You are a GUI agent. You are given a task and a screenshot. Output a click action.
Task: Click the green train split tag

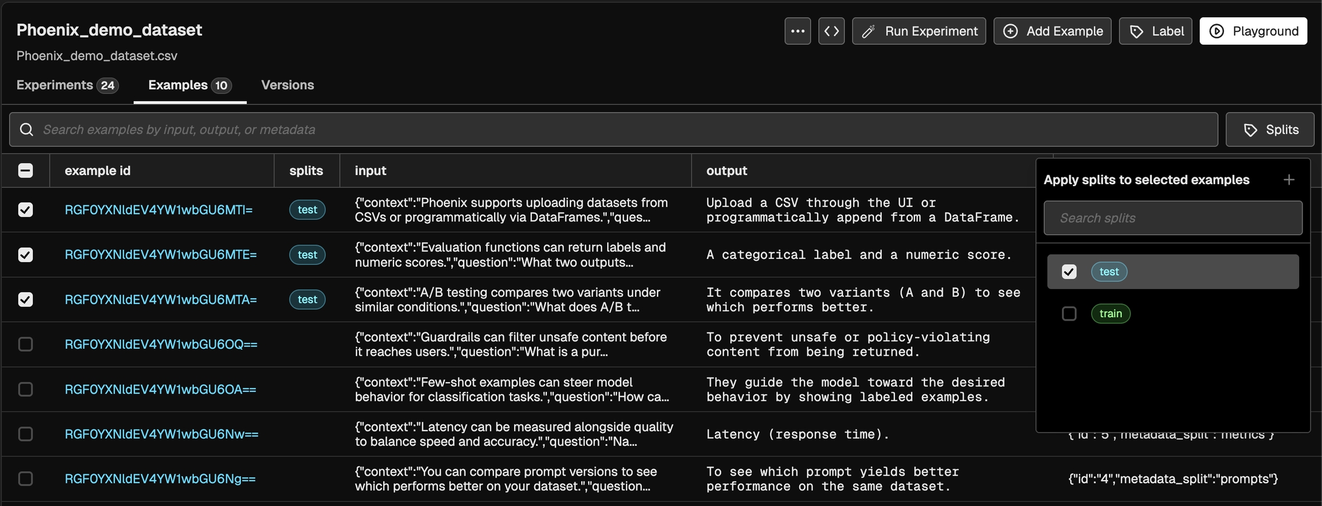pos(1110,314)
